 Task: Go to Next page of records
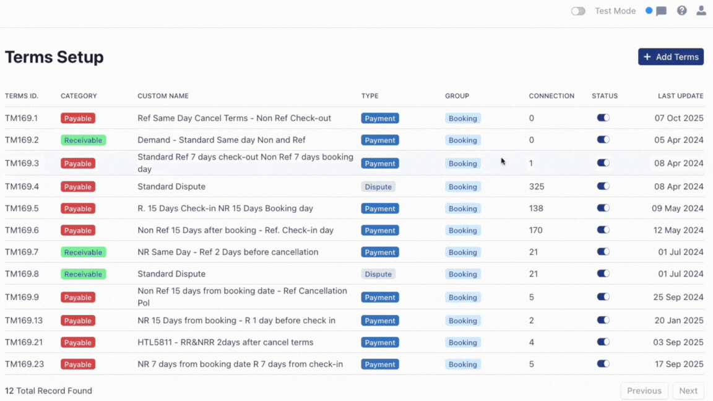[x=688, y=390]
